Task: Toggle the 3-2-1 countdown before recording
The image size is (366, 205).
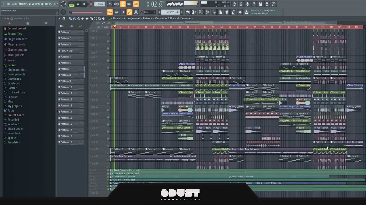Action: click(x=123, y=4)
